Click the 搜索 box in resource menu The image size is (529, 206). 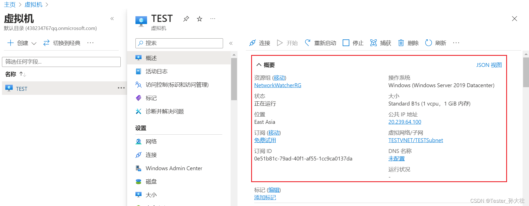pos(179,43)
